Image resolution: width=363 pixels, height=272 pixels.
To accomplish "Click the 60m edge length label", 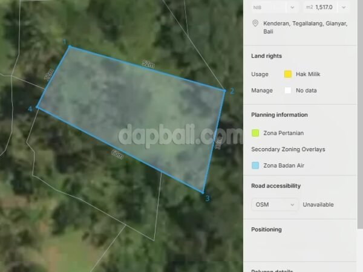I will (117, 155).
